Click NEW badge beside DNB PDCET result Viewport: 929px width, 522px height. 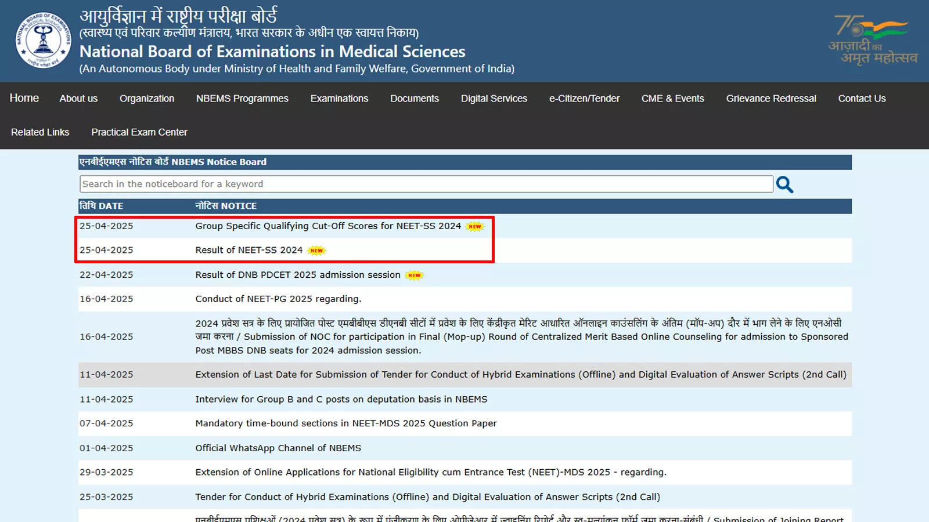tap(414, 275)
